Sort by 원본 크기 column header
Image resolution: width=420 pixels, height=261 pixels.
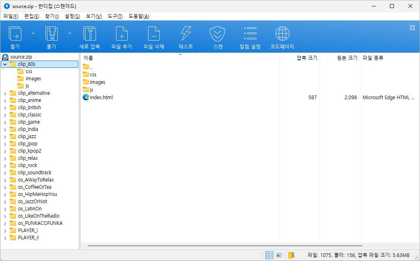340,57
